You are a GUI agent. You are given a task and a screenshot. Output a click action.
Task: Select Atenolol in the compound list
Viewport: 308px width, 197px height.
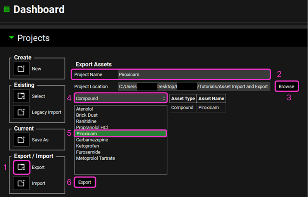[85, 109]
